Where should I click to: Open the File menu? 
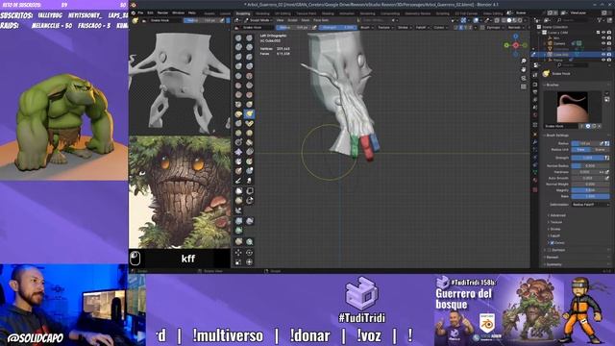(140, 12)
